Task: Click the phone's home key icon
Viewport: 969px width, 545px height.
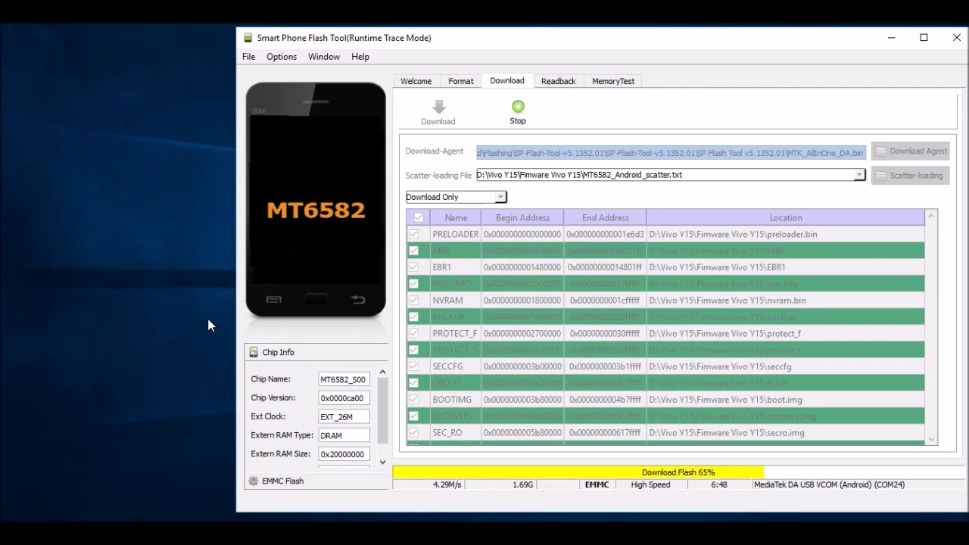Action: (316, 300)
